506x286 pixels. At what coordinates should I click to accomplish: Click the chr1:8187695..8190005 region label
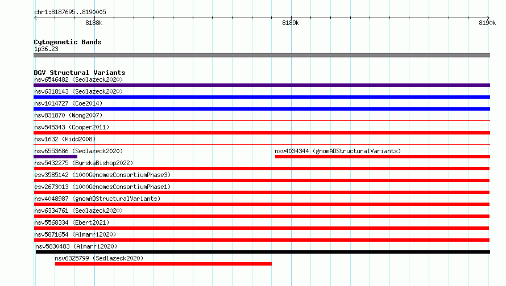(70, 12)
